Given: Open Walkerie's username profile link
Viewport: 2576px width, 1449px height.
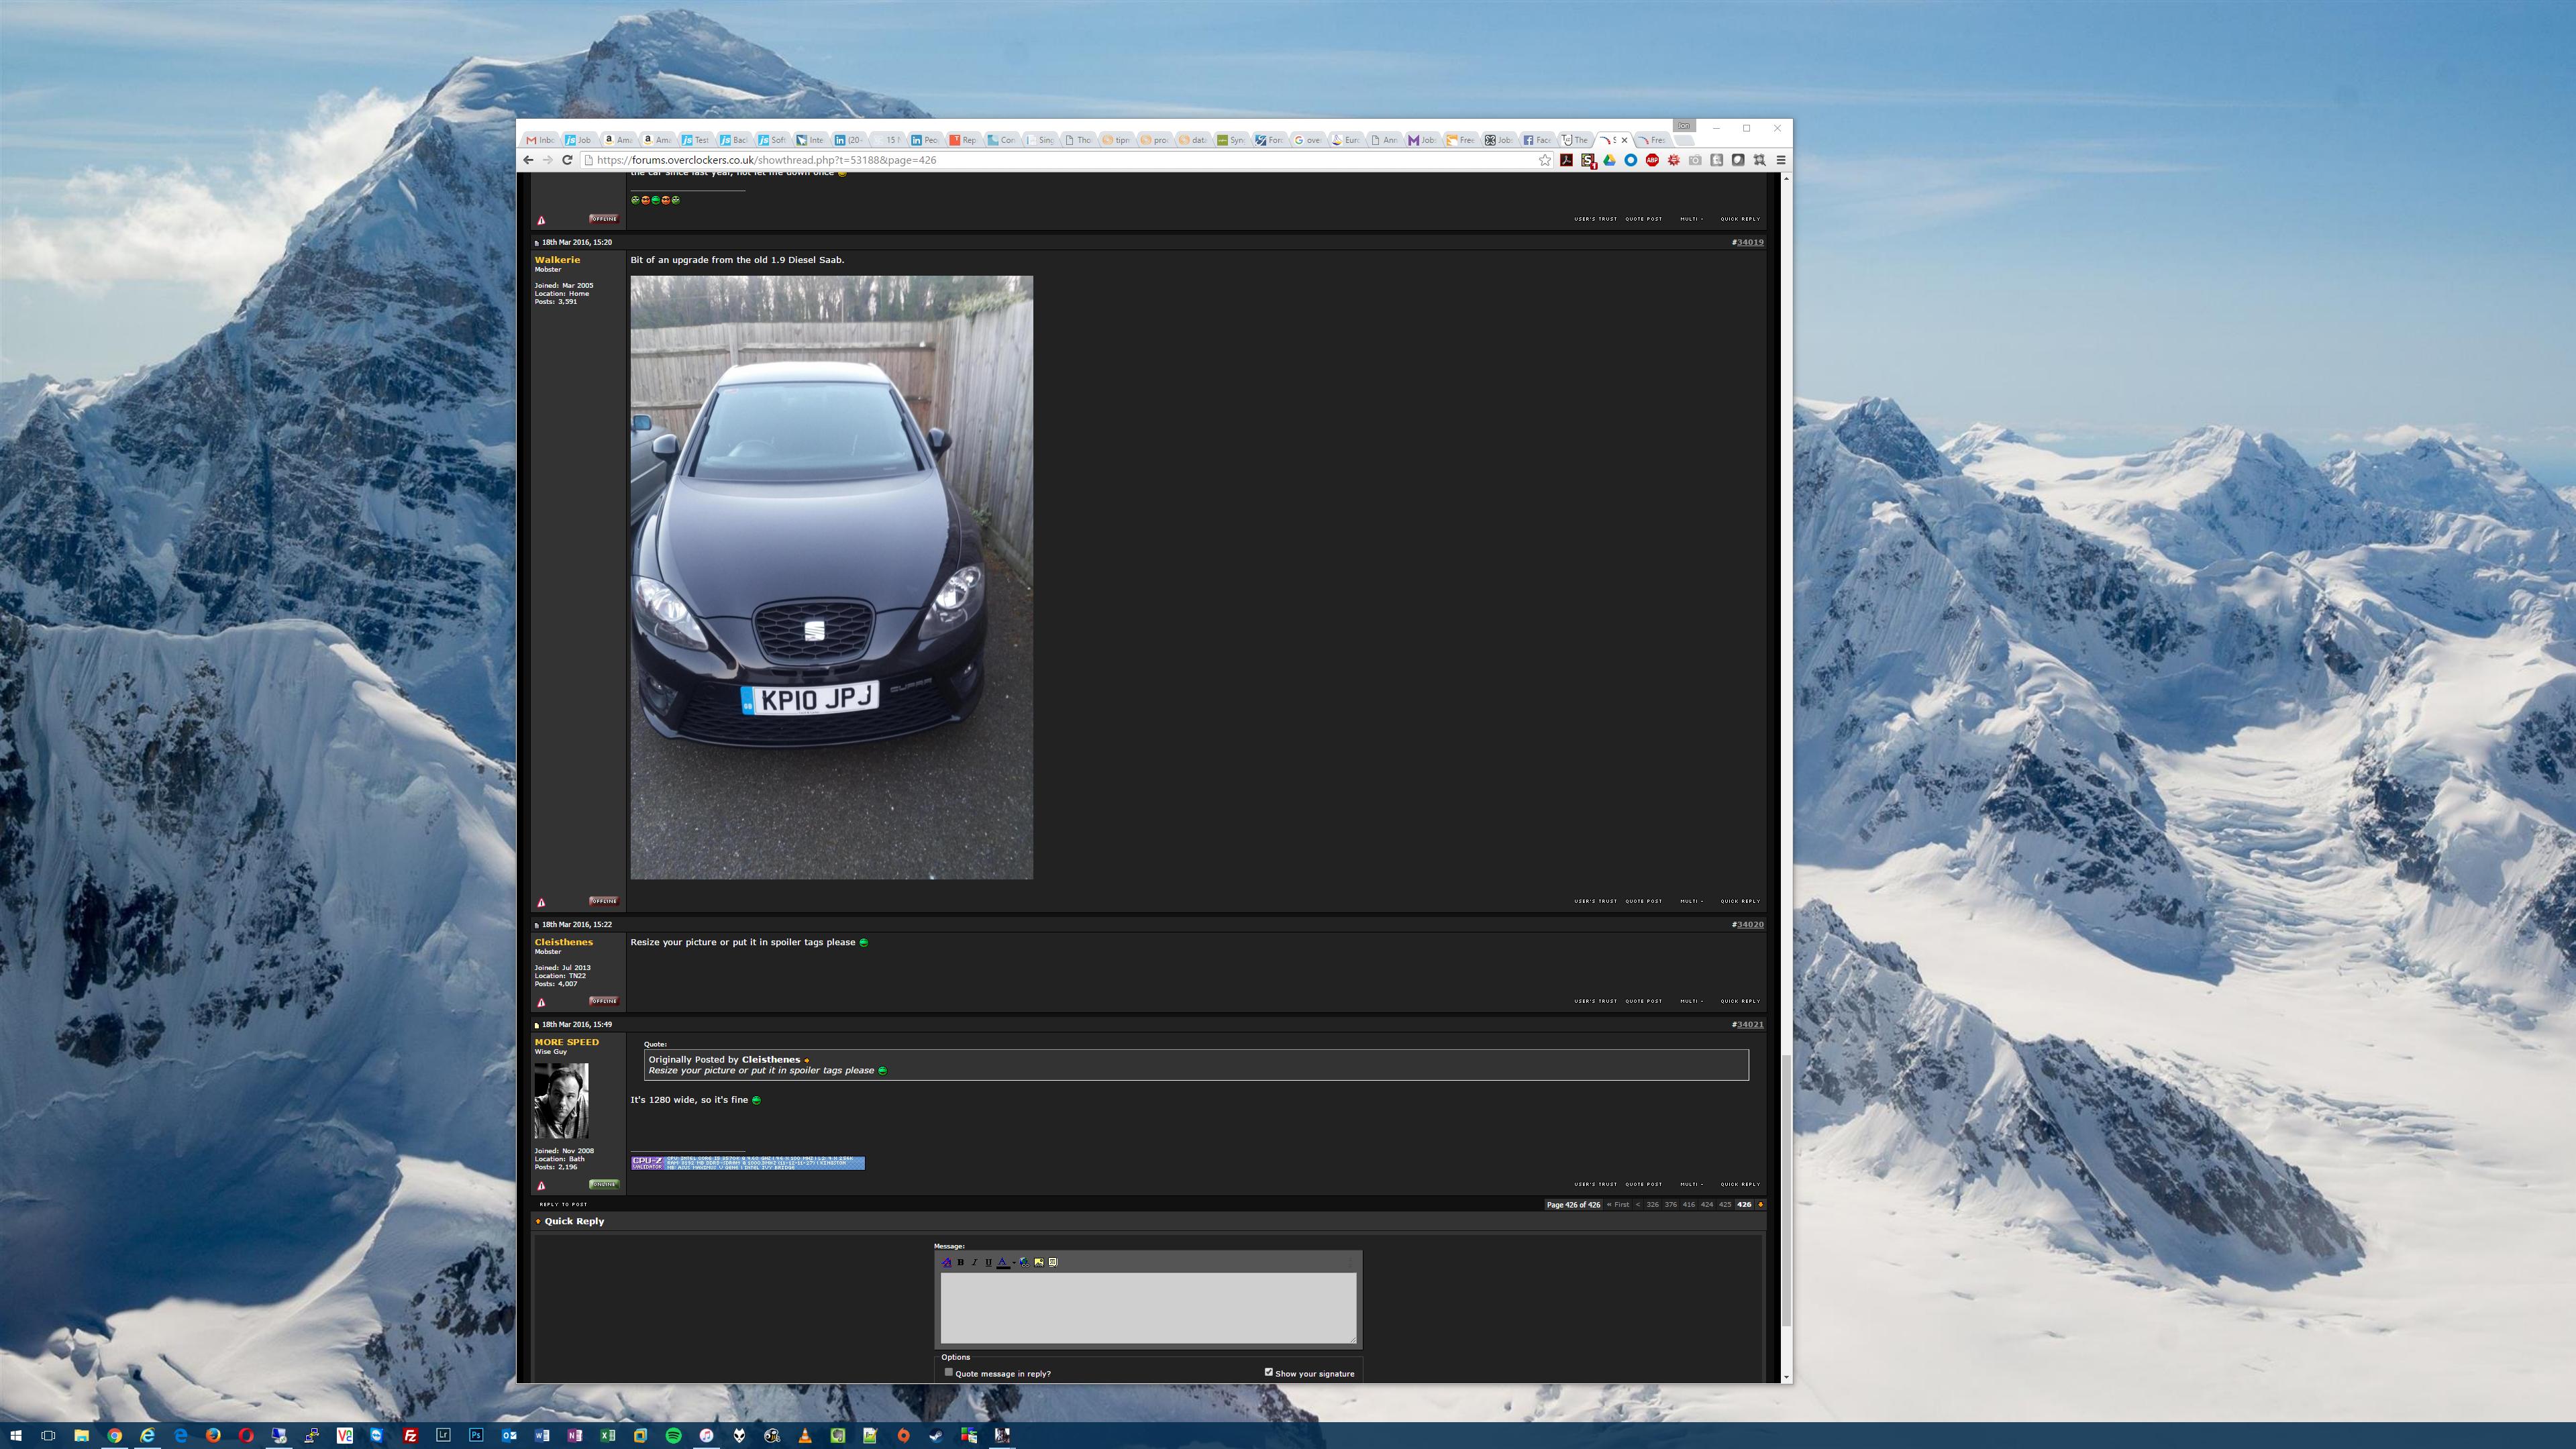Looking at the screenshot, I should pos(557,260).
